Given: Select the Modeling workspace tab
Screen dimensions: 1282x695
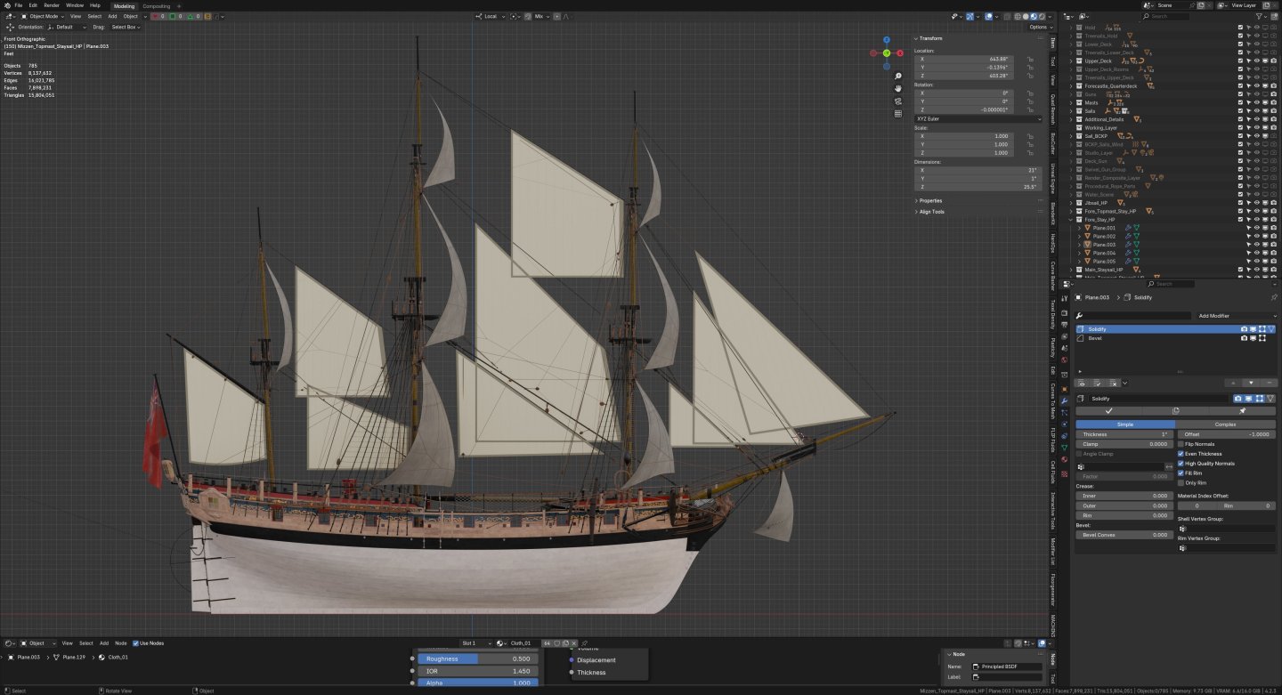Looking at the screenshot, I should pyautogui.click(x=124, y=5).
